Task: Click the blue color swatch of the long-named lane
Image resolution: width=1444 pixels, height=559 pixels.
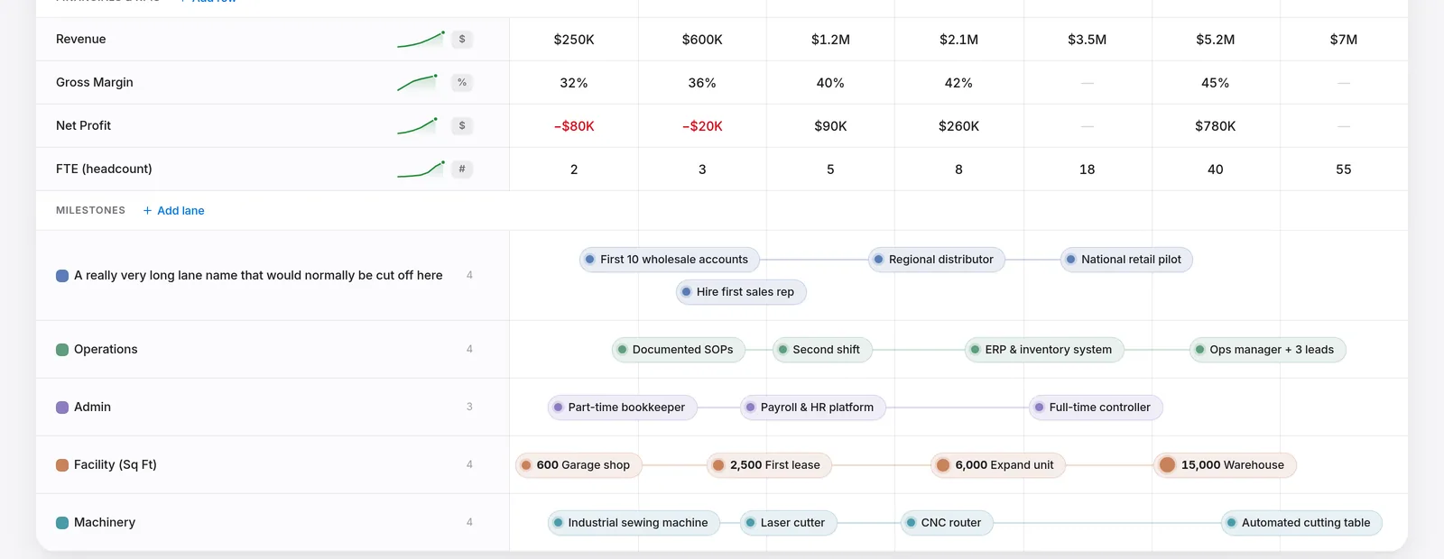Action: click(62, 276)
